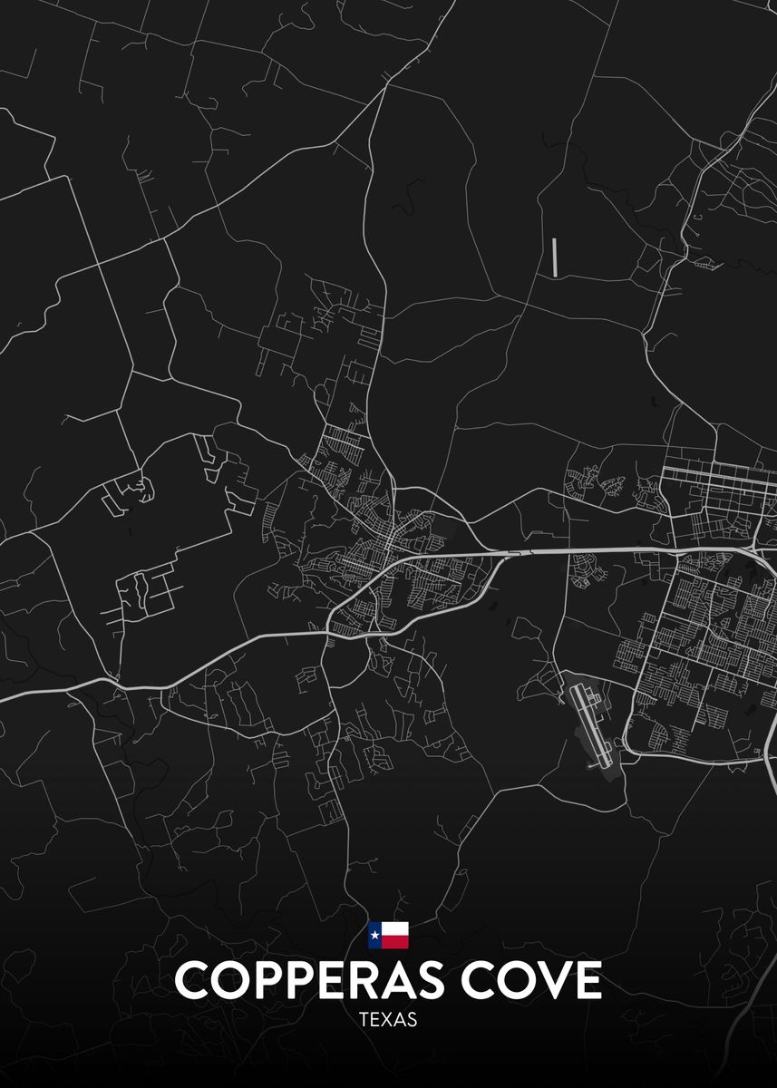
Task: Click the white stripe of the Texas flag
Action: click(395, 928)
